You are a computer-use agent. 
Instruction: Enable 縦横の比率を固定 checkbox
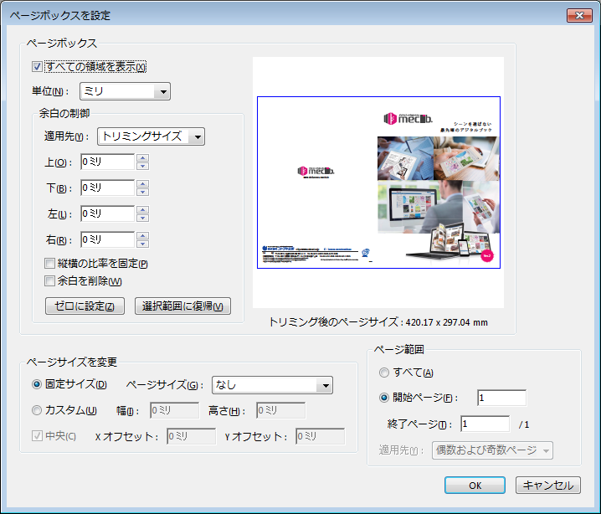(50, 265)
